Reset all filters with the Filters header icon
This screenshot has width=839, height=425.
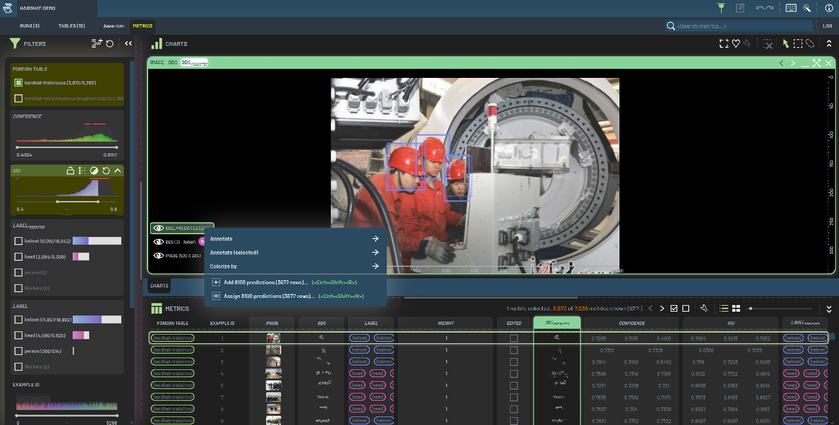click(110, 44)
